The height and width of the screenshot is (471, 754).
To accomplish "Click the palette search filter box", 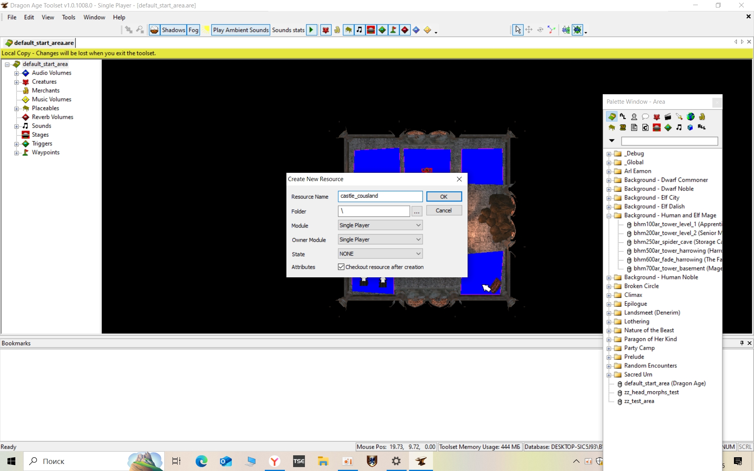I will [x=669, y=141].
